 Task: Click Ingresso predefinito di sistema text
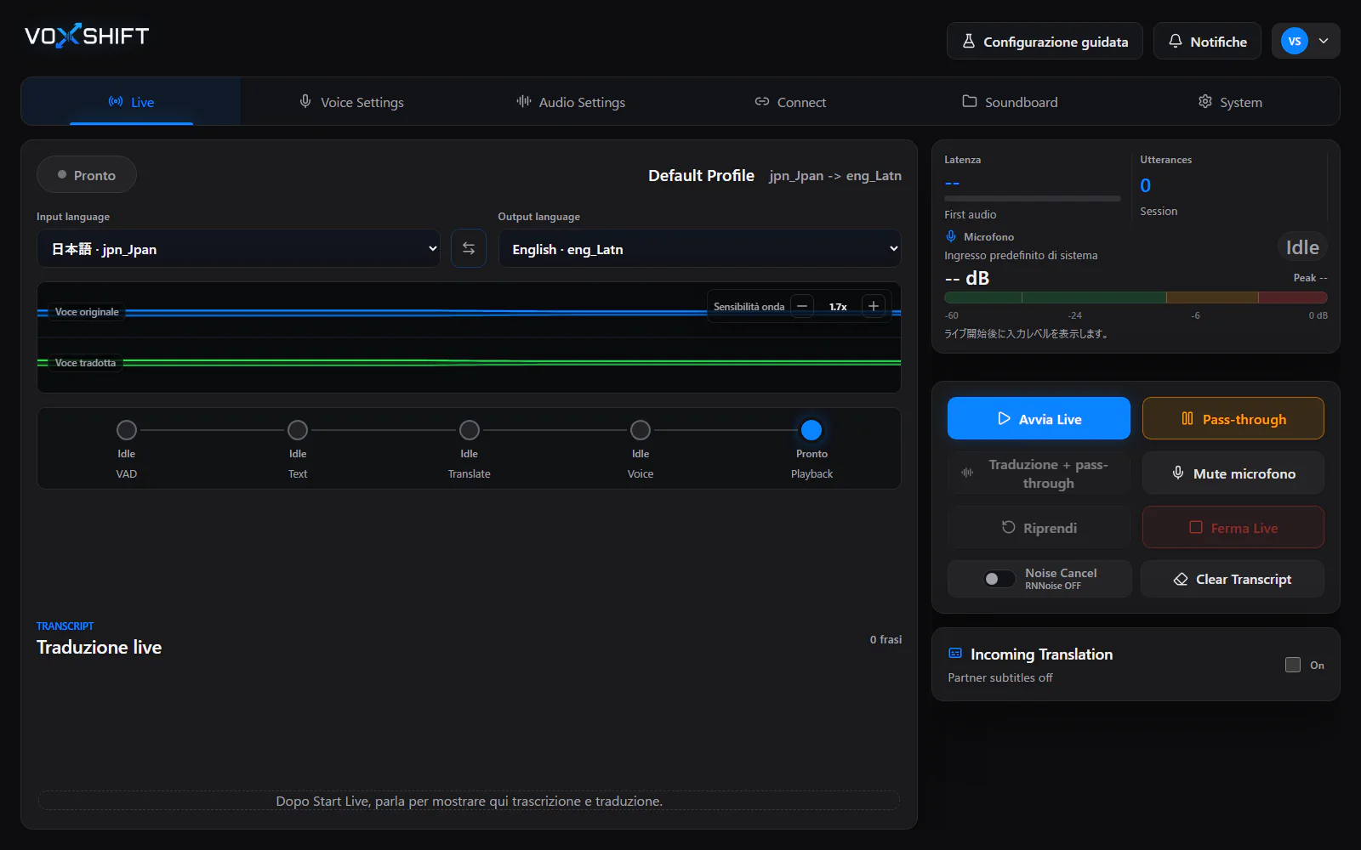[x=1021, y=255]
